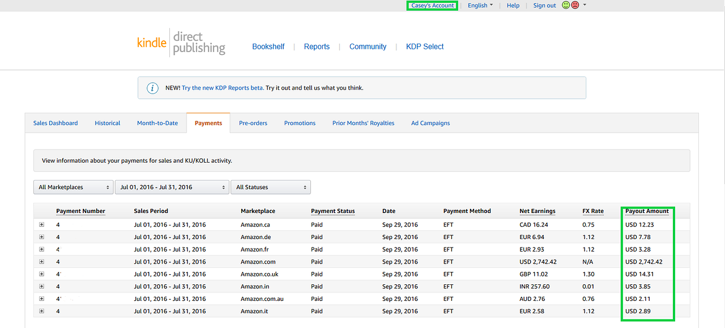Click the green smiley feedback icon

[565, 5]
